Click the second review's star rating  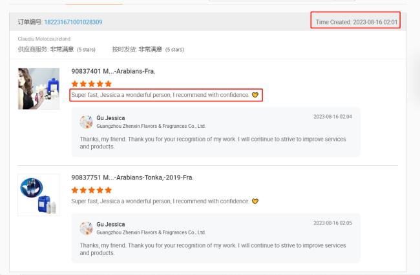point(92,190)
